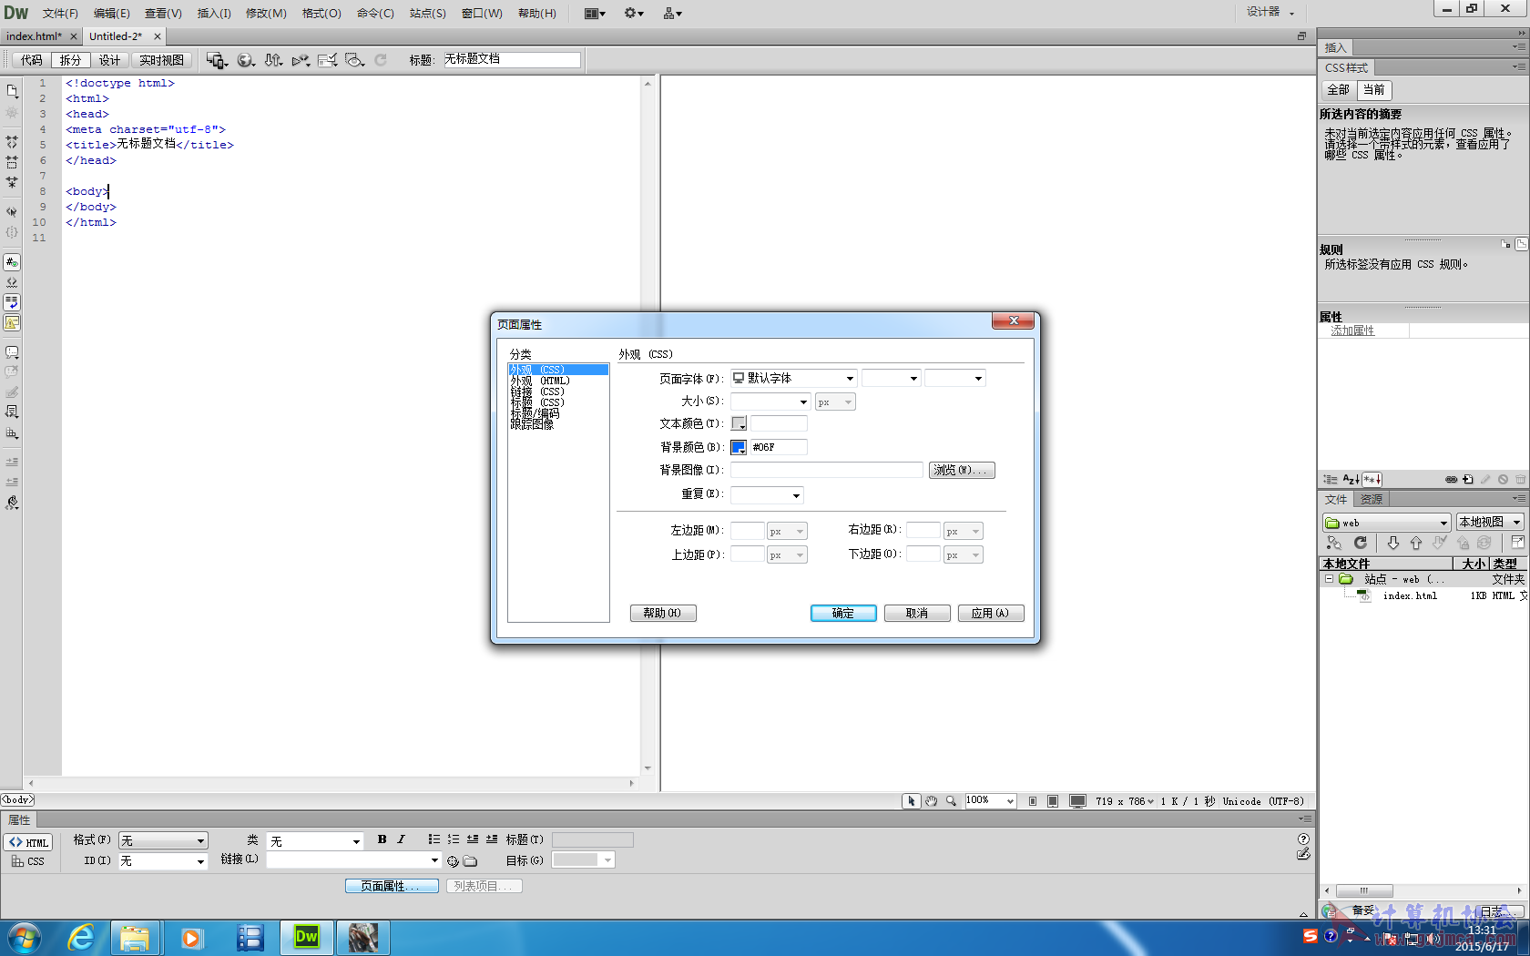Screen dimensions: 1530x956
Task: Open the 类 class dropdown
Action: click(x=315, y=841)
